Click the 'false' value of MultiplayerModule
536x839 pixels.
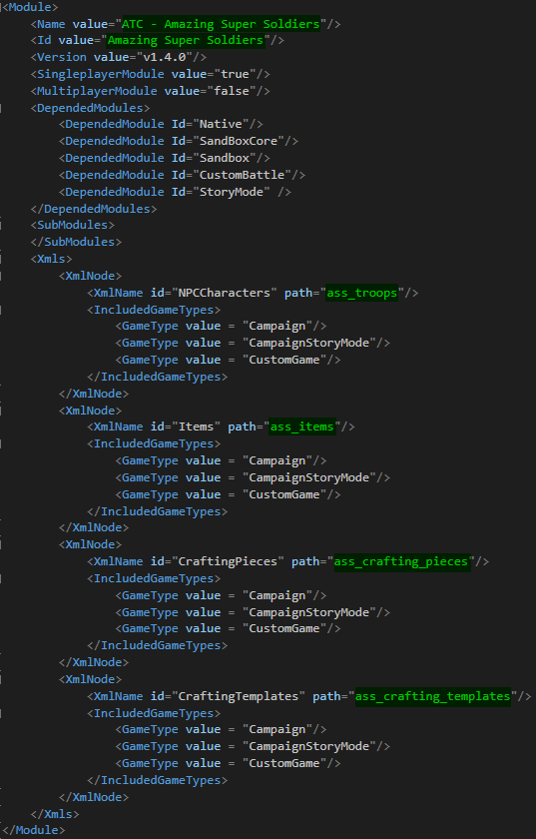tap(232, 91)
